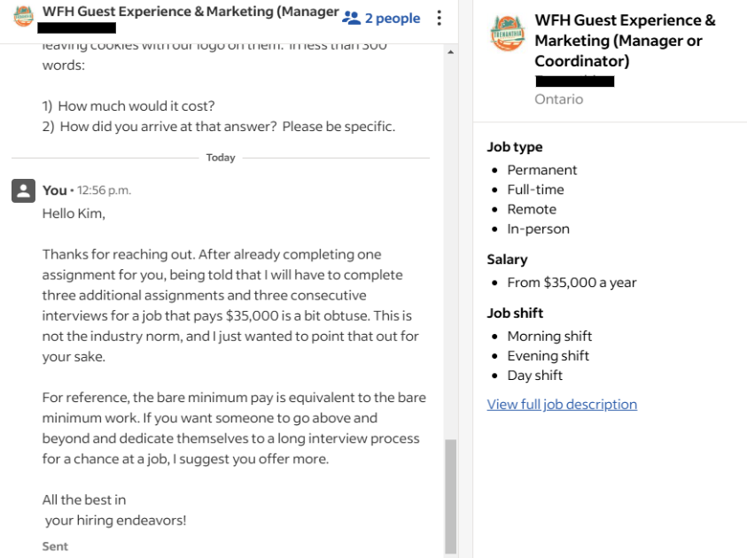
Task: Click the company logo in job details panel
Action: click(508, 34)
